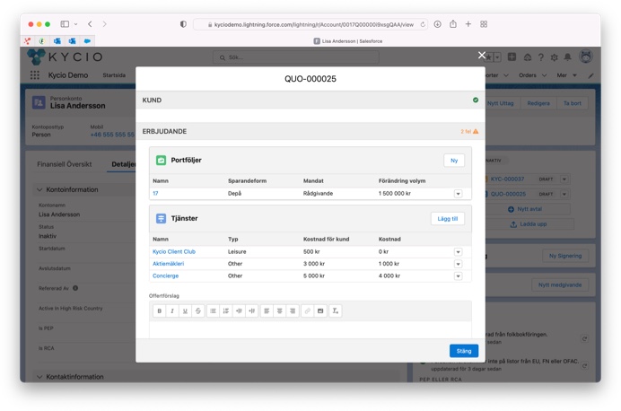Screen dimensions: 621x411
Task: Reload page using address bar refresh icon
Action: pos(423,24)
